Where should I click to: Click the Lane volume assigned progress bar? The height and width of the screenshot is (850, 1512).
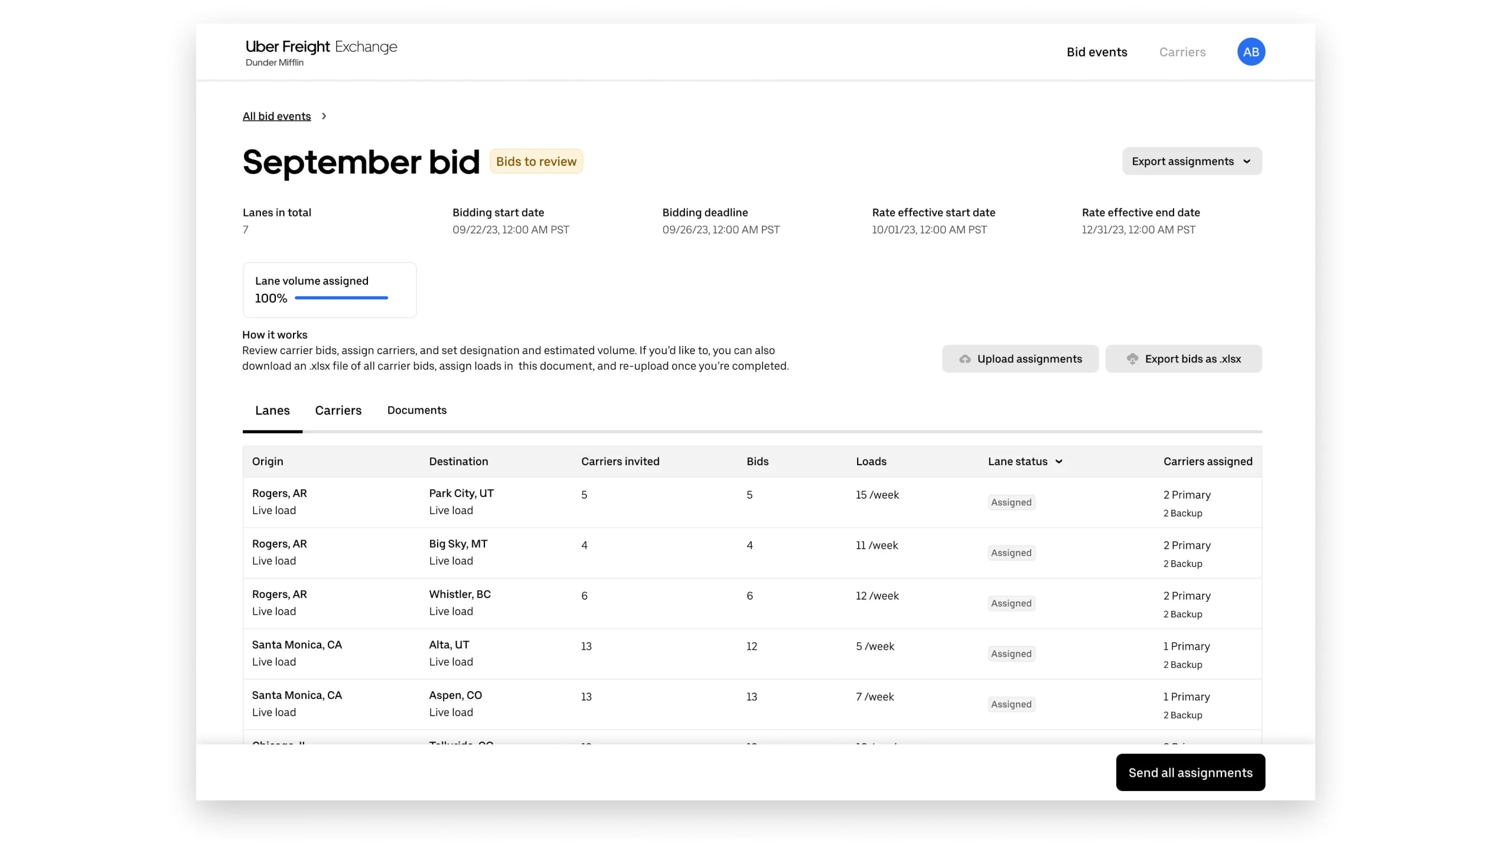341,298
